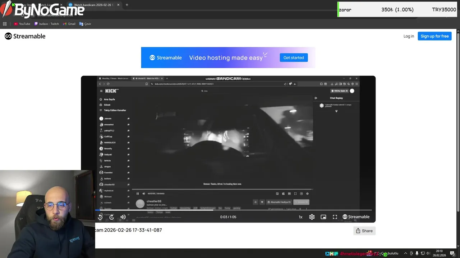Screen dimensions: 460x258
Task: Click the Share button below video
Action: click(364, 231)
